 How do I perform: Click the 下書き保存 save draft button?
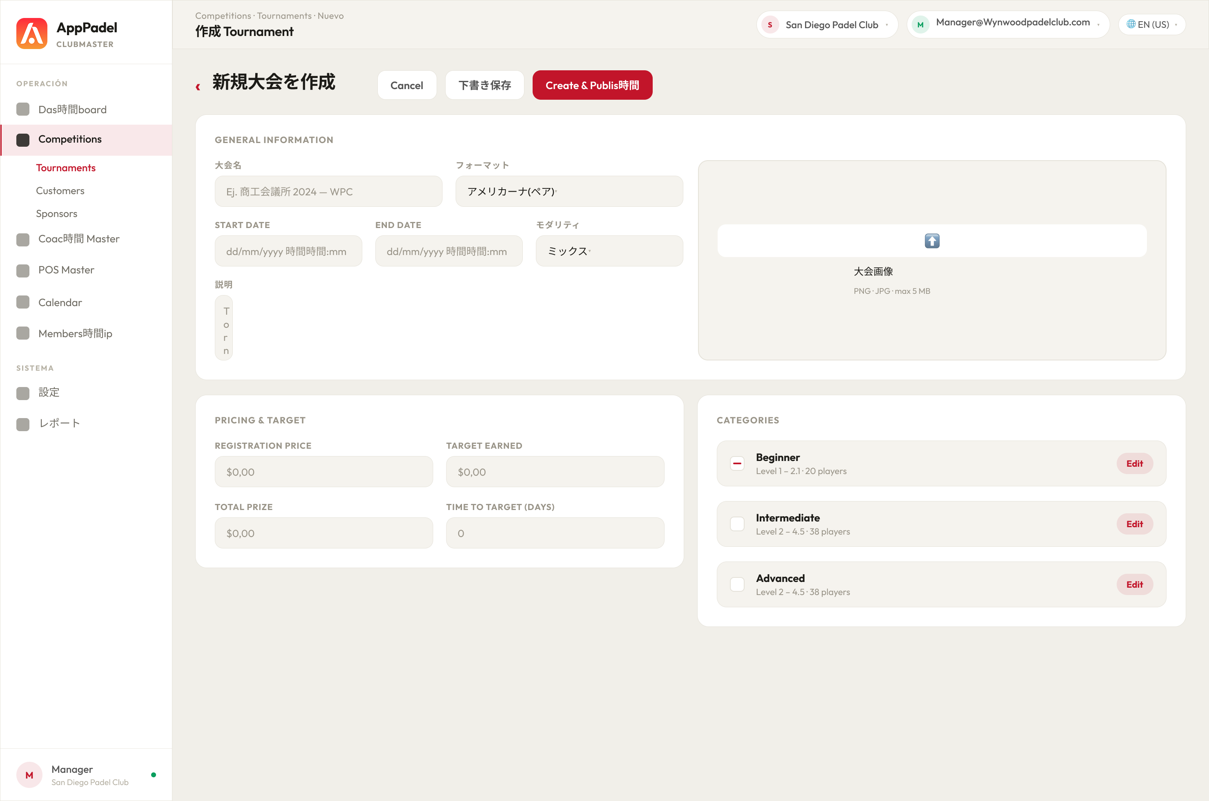tap(484, 85)
